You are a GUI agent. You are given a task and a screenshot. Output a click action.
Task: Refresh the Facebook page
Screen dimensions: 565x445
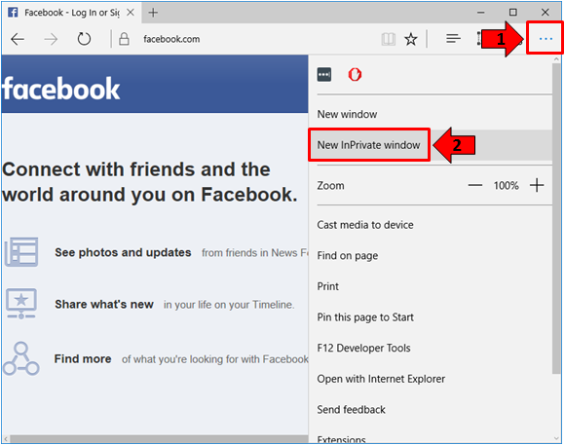pos(84,39)
